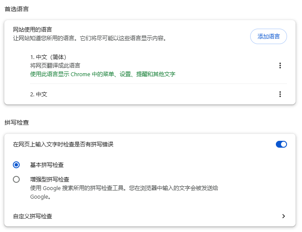Image resolution: width=302 pixels, height=232 pixels.
Task: Click the 拼写检查 section title
Action: [17, 122]
